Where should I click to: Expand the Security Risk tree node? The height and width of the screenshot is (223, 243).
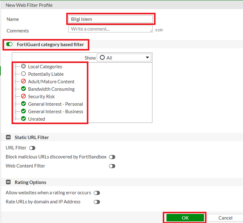coord(16,96)
